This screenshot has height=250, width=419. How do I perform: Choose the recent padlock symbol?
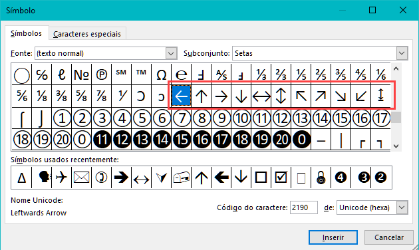321,178
